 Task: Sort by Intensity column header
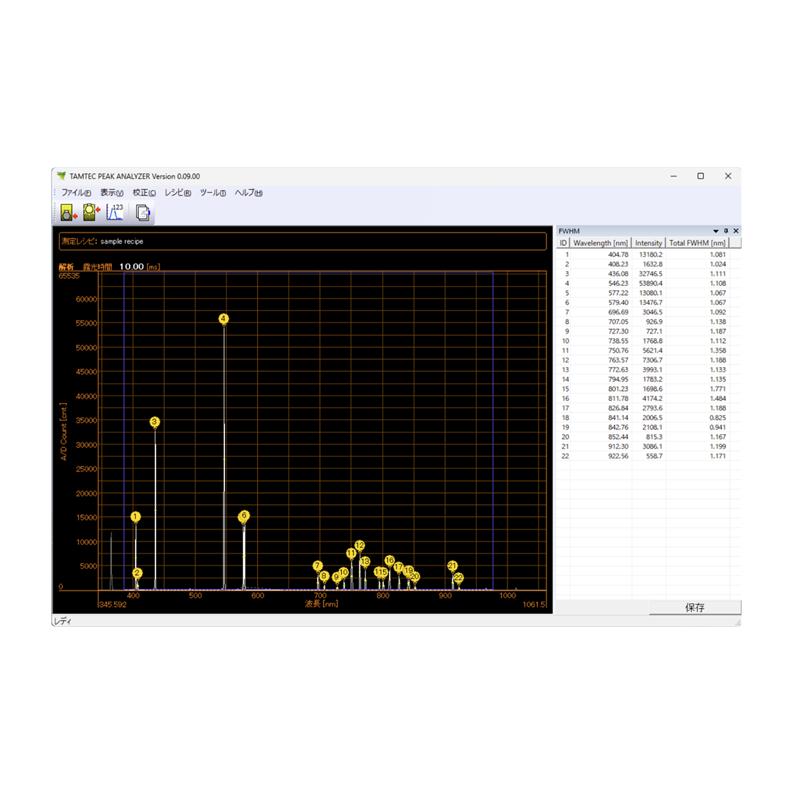648,243
